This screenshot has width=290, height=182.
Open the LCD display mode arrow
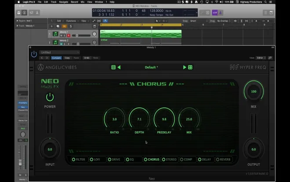click(x=196, y=13)
